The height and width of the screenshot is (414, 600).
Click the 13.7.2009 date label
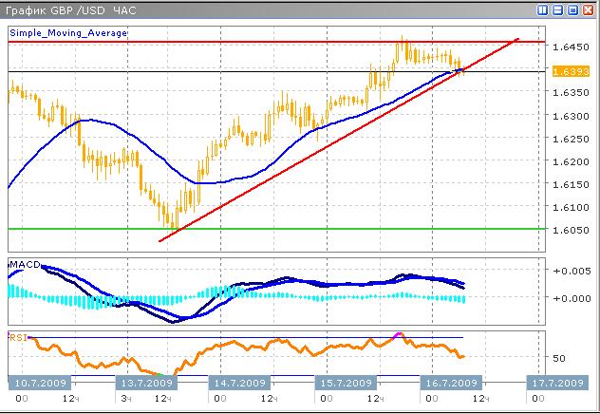146,384
